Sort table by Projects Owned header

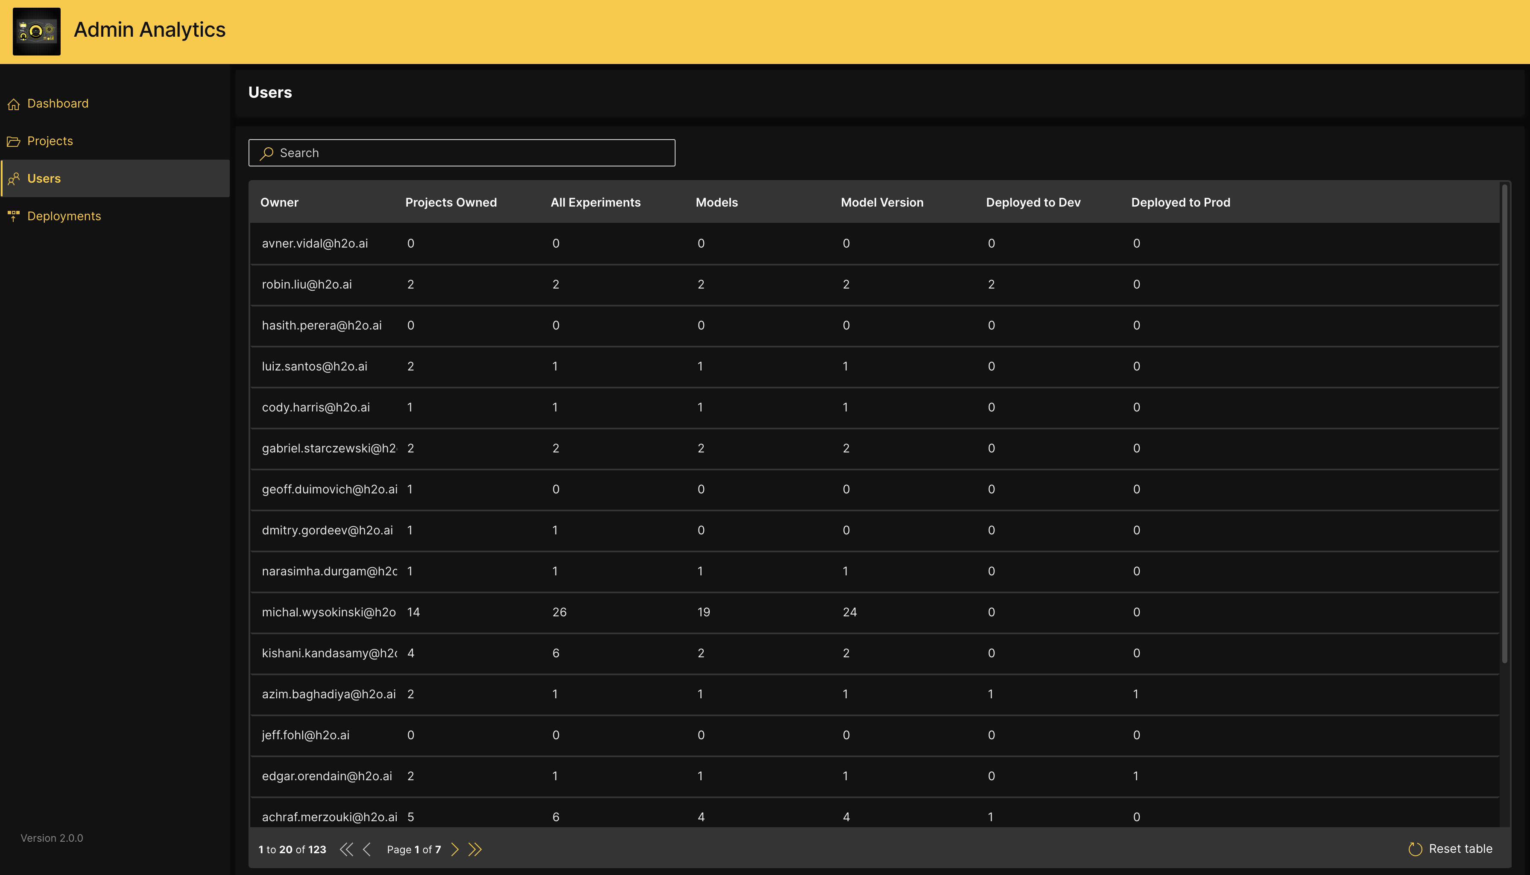pyautogui.click(x=451, y=202)
